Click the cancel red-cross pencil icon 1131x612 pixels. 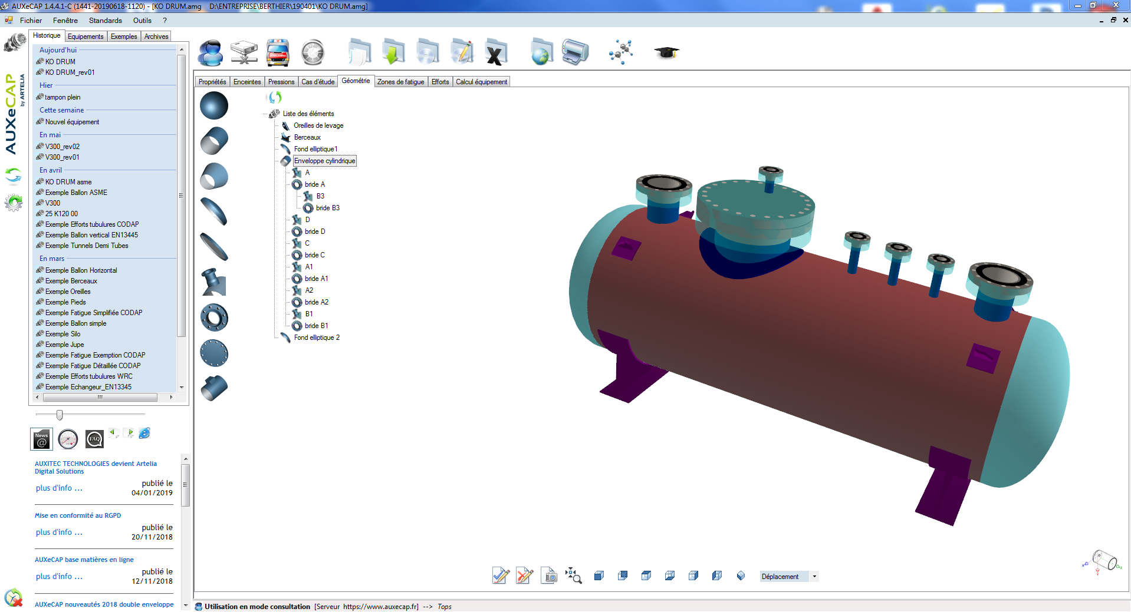[x=524, y=575]
